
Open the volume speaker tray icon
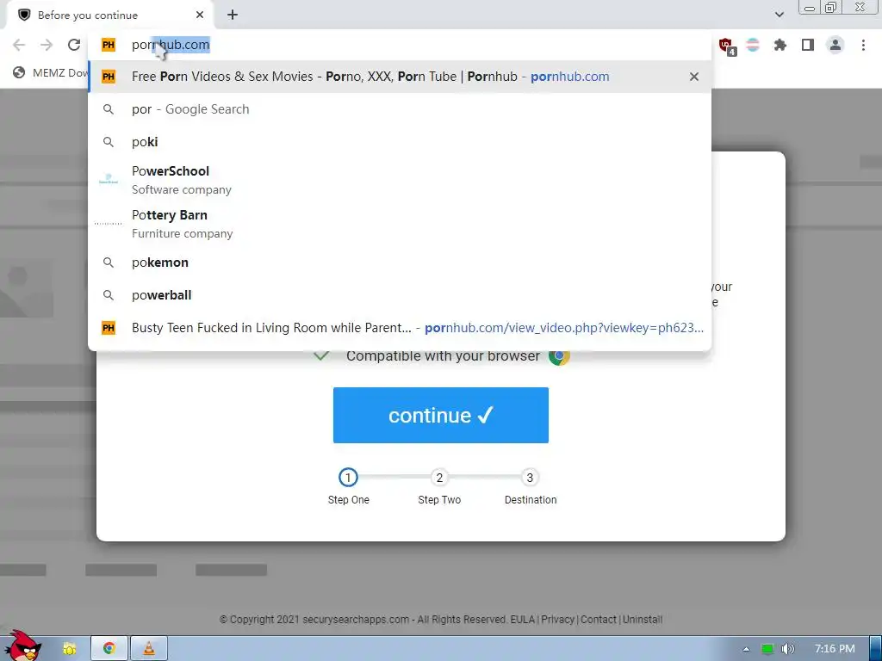[788, 649]
